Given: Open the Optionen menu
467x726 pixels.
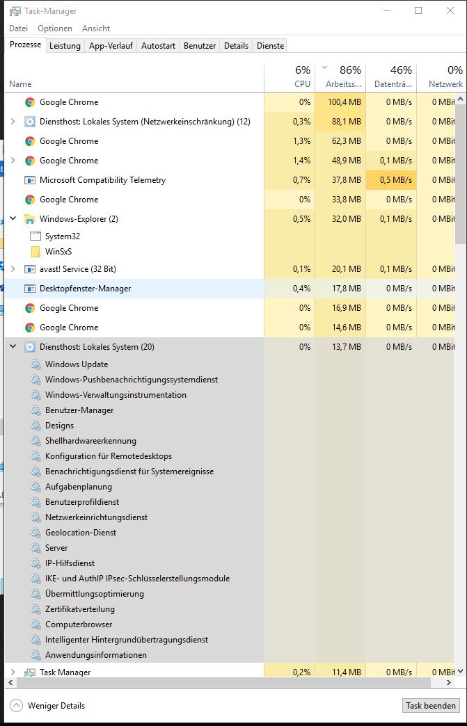Looking at the screenshot, I should 55,29.
